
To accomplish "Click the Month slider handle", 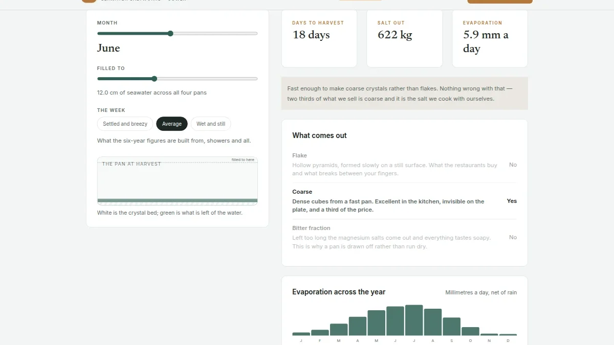I will (170, 33).
